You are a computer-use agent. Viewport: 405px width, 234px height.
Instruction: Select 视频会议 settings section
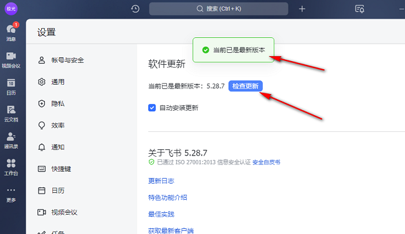tap(57, 212)
